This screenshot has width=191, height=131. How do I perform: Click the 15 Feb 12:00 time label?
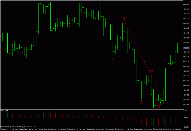pos(43,129)
